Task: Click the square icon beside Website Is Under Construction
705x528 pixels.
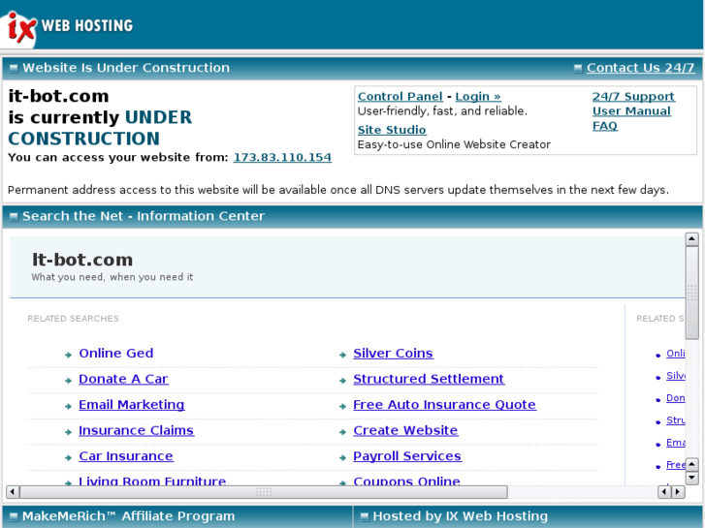Action: (x=14, y=69)
